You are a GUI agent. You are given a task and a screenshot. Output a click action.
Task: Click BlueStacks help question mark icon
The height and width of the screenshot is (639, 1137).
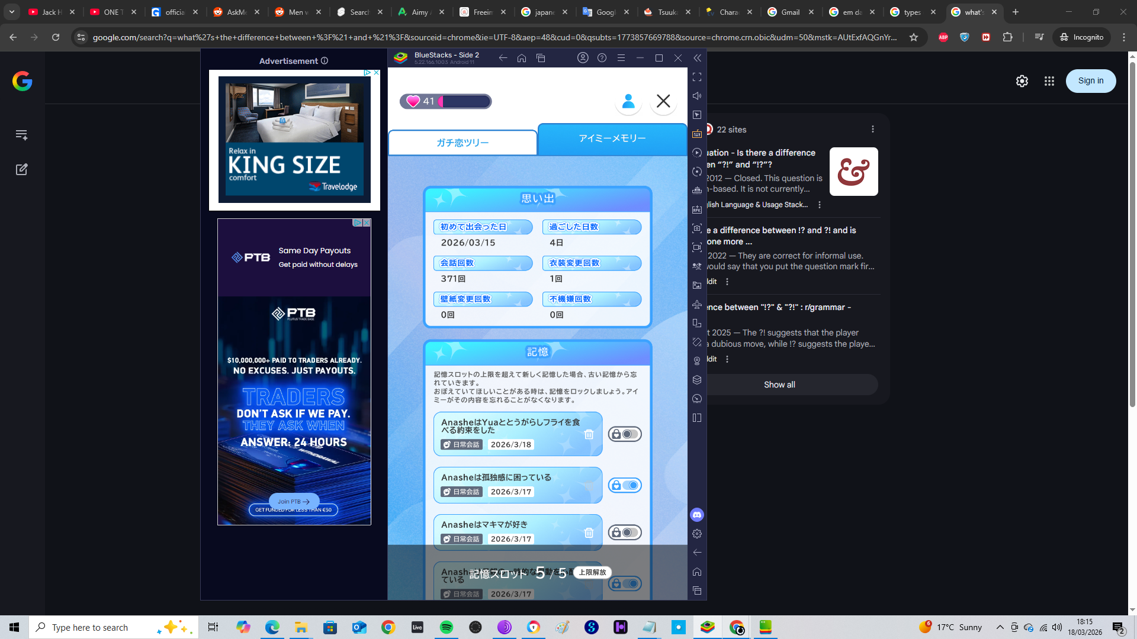(602, 58)
